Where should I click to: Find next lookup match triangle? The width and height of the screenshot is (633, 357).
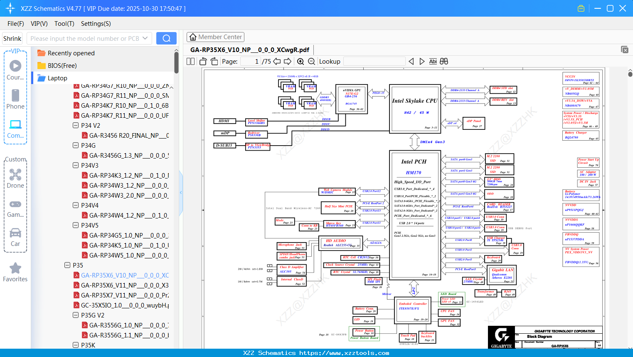422,61
